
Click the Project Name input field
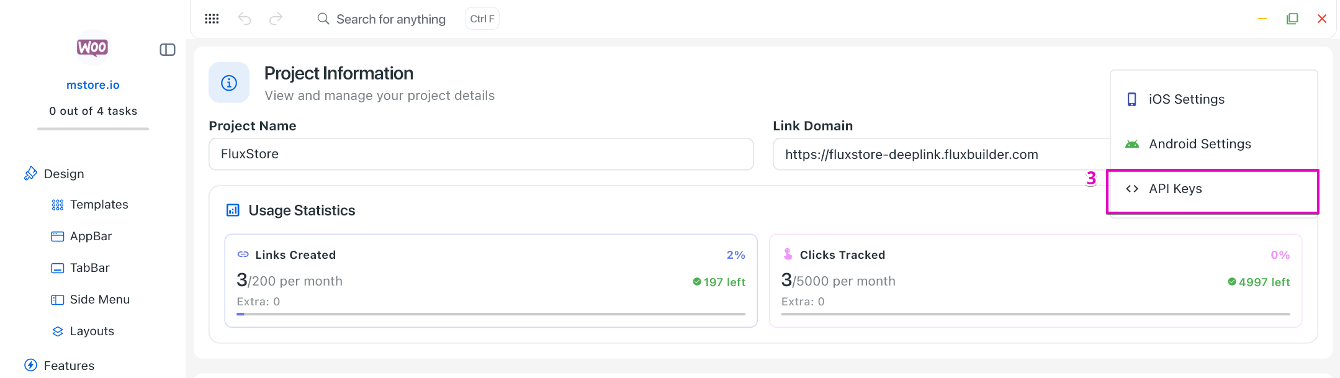[x=481, y=154]
